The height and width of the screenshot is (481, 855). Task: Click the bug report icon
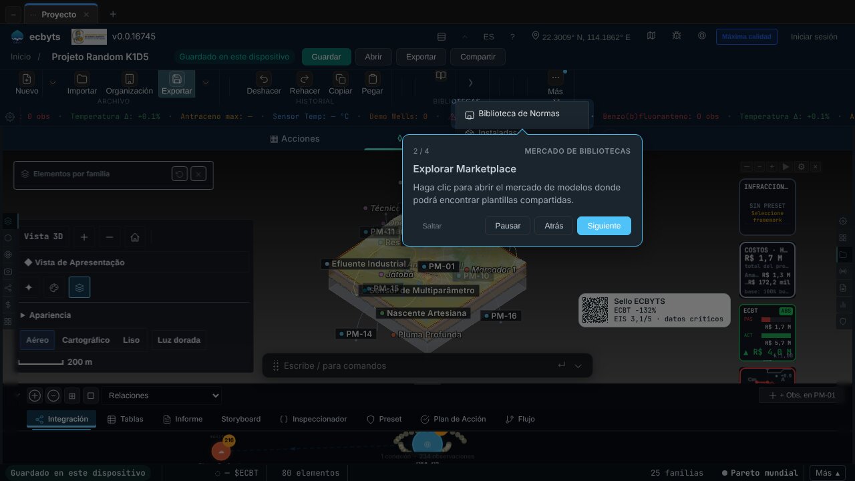[677, 36]
